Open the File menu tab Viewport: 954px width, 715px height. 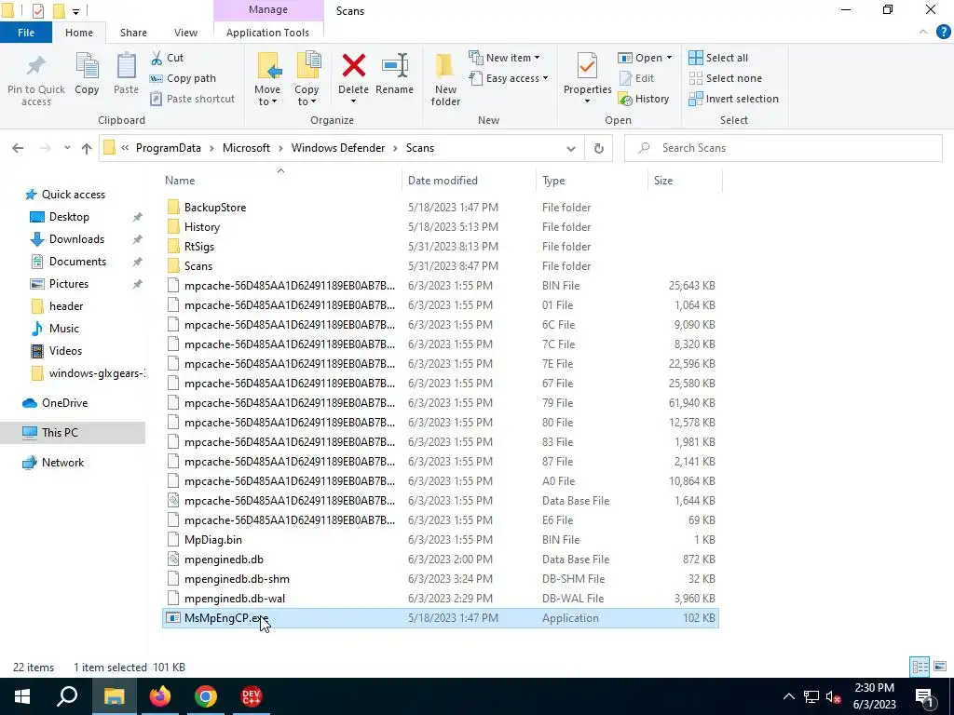point(26,33)
